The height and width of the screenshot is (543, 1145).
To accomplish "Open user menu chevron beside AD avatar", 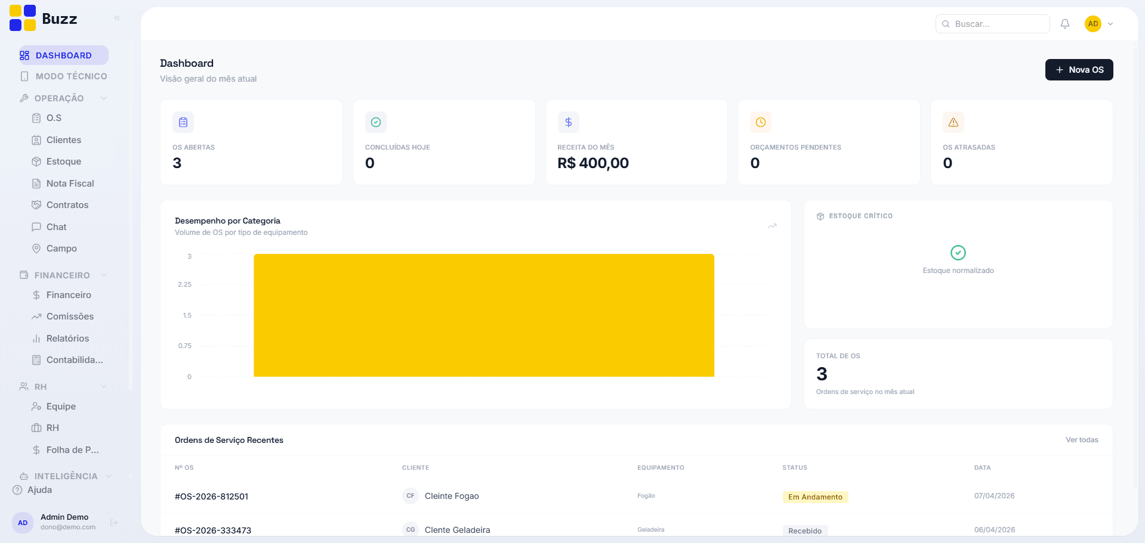I will coord(1110,24).
